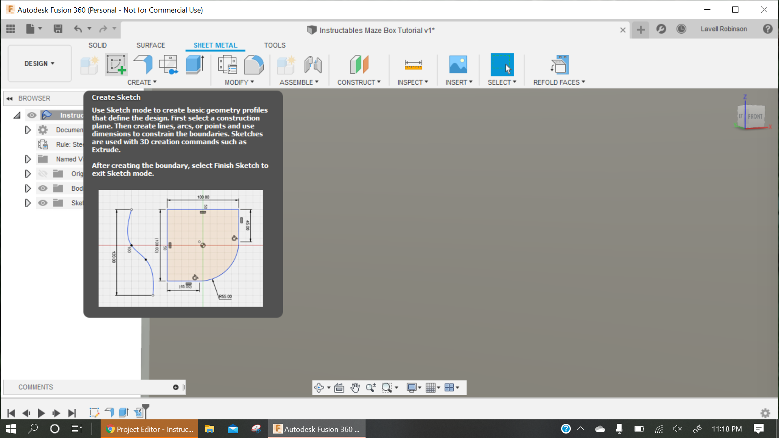Add a comment with the plus button
Viewport: 779px width, 438px height.
click(x=176, y=387)
